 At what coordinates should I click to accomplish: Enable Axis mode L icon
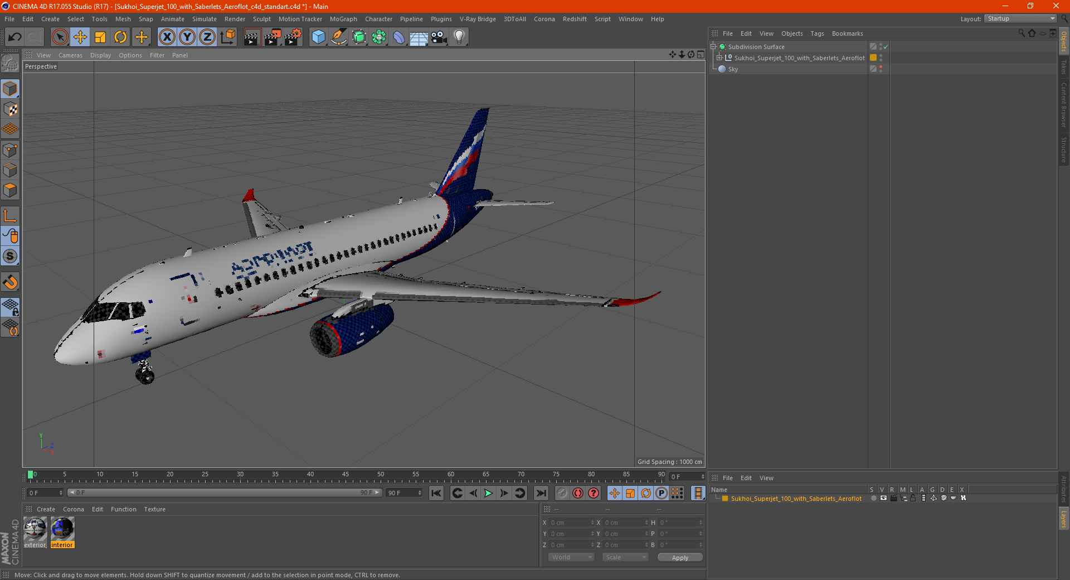click(x=10, y=216)
